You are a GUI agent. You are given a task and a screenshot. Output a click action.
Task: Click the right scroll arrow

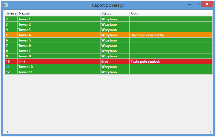[x=210, y=132]
